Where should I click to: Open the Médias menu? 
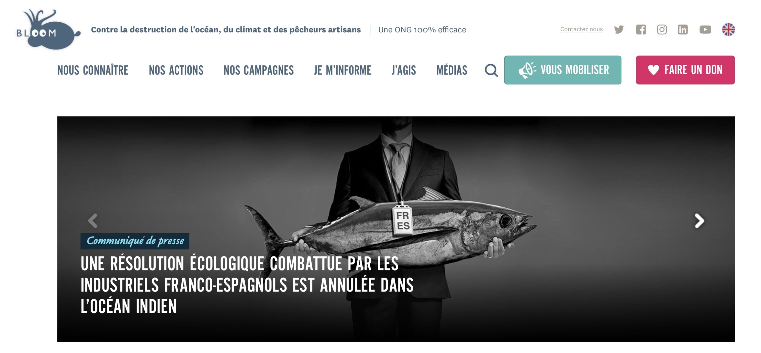pyautogui.click(x=452, y=70)
